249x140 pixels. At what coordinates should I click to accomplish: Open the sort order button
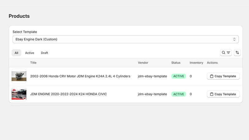click(237, 53)
